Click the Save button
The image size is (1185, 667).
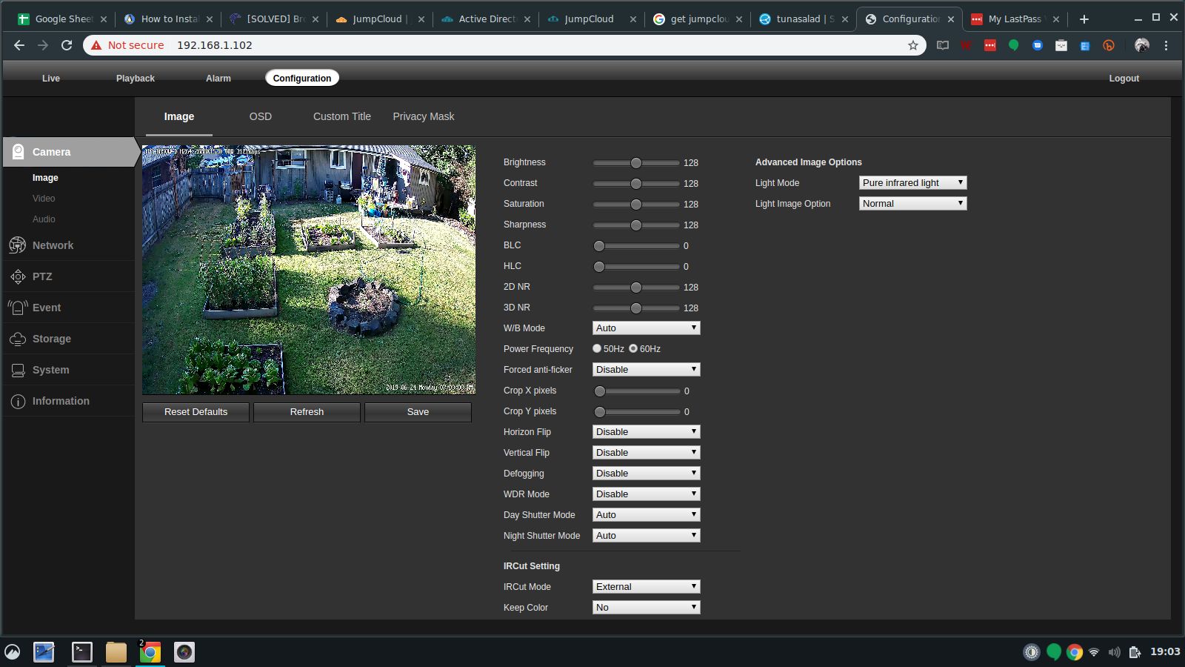pos(418,412)
